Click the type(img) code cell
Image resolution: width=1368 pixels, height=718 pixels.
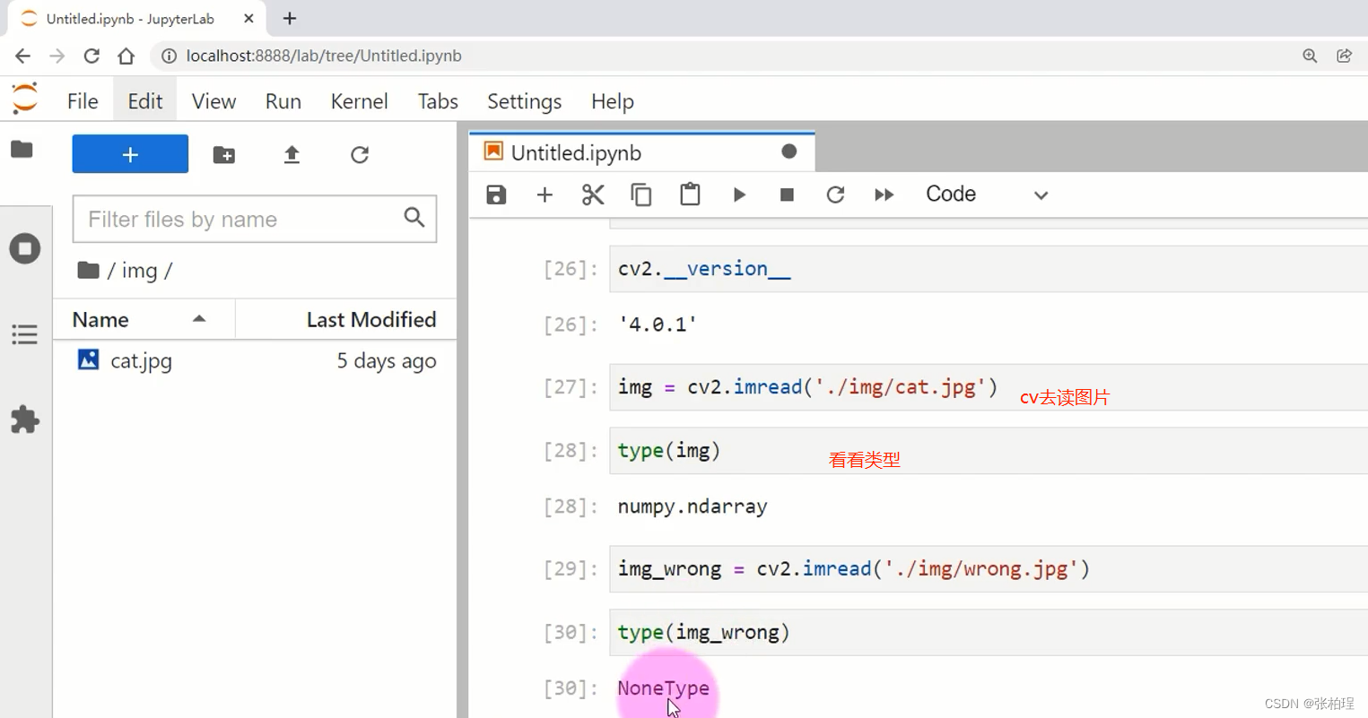[x=989, y=450]
